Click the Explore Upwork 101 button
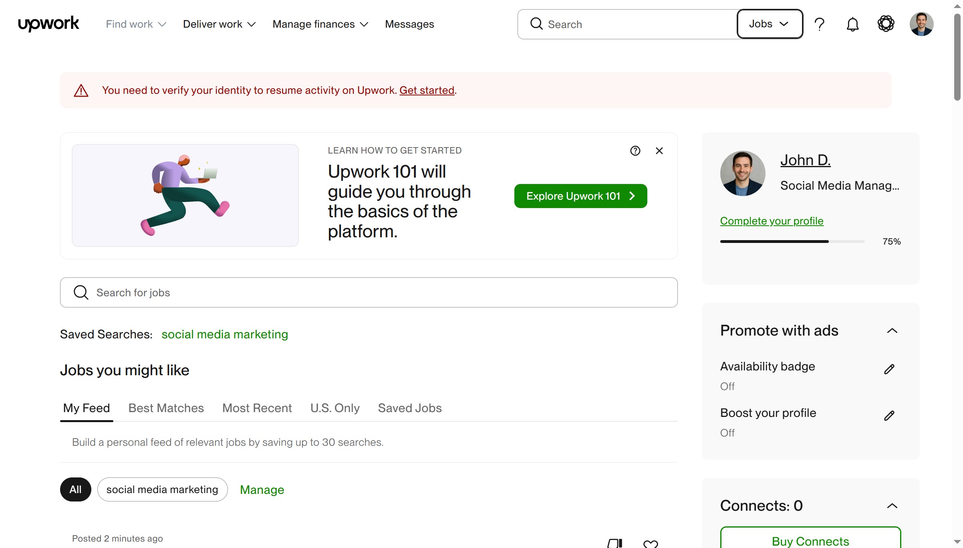Screen dimensions: 963x548 pos(580,196)
